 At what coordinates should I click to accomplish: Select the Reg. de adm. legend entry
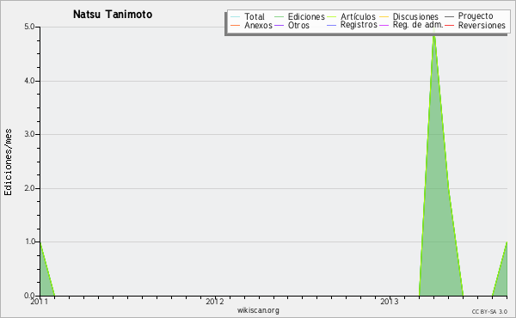point(418,25)
